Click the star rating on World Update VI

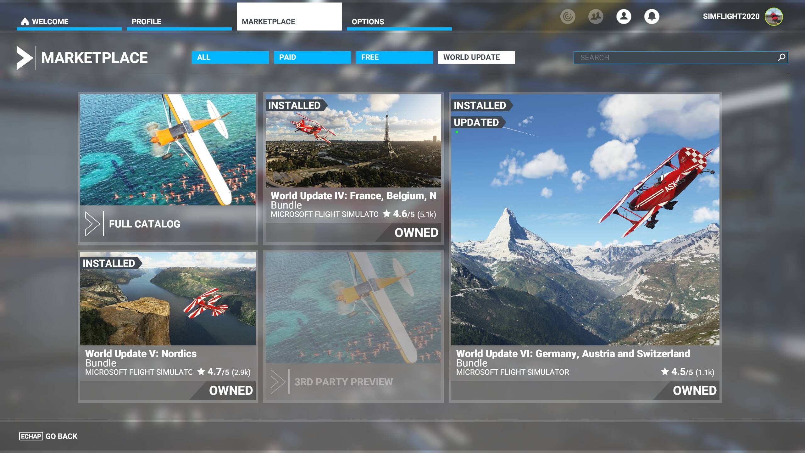point(665,372)
